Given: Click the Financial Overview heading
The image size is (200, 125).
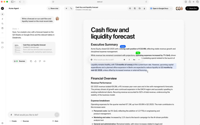Looking at the screenshot, I should click(104, 78).
